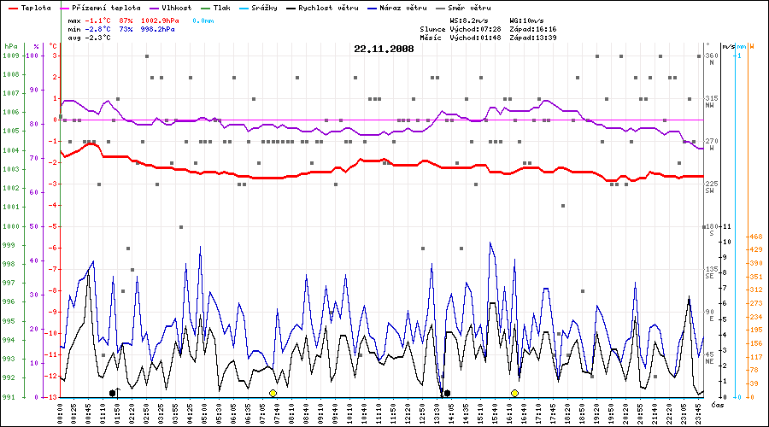Click the hPa pressure axis unit label
Viewport: 769px width, 427px height.
tap(10, 45)
